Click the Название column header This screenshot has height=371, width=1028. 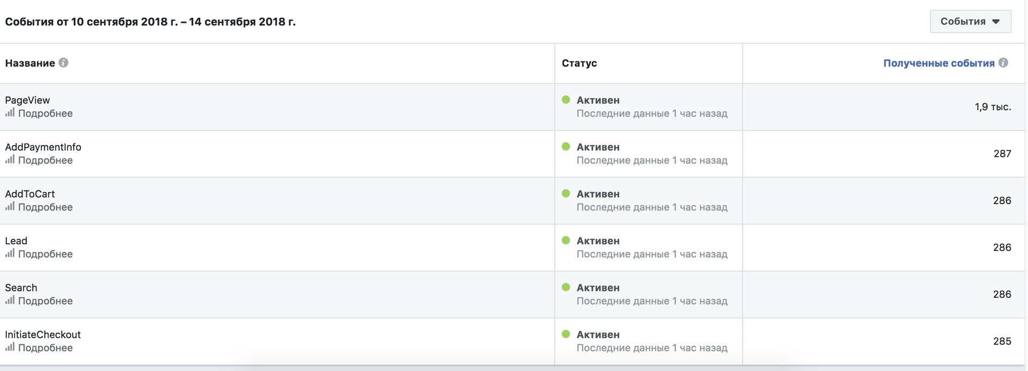pos(30,63)
